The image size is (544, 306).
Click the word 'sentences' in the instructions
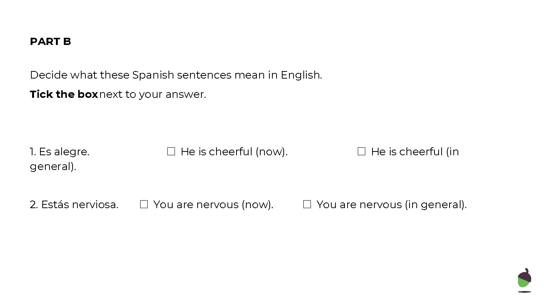[204, 75]
